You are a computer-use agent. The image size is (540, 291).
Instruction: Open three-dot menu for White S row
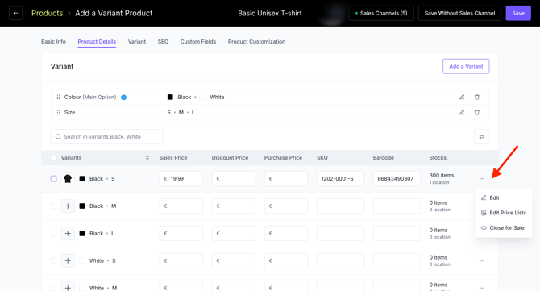[482, 260]
